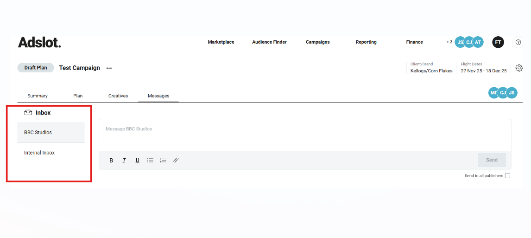This screenshot has height=238, width=531.
Task: Click the Bold formatting icon
Action: pos(111,161)
